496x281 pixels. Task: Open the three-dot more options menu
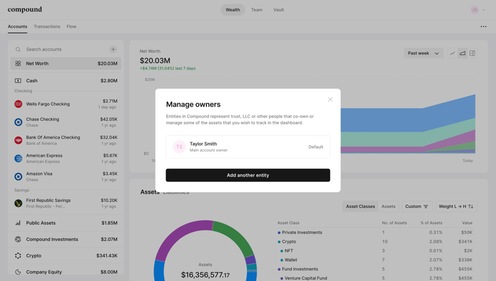484,27
